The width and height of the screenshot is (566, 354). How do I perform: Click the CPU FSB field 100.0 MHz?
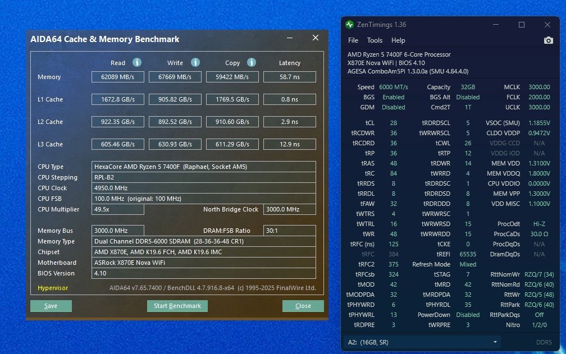[204, 199]
